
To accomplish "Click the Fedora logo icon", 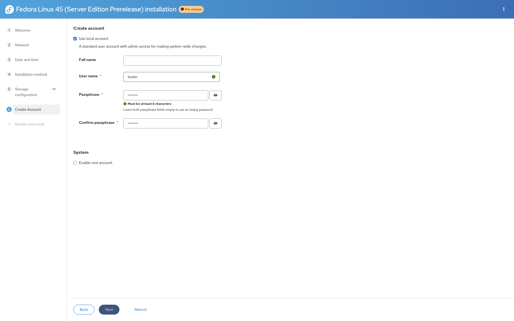I will pyautogui.click(x=10, y=9).
